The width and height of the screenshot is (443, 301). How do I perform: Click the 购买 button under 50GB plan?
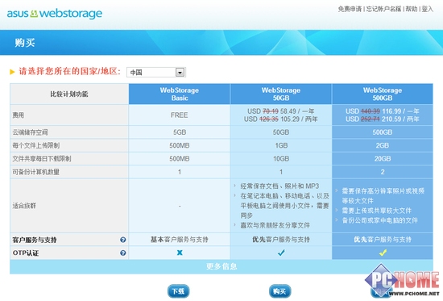(x=279, y=291)
